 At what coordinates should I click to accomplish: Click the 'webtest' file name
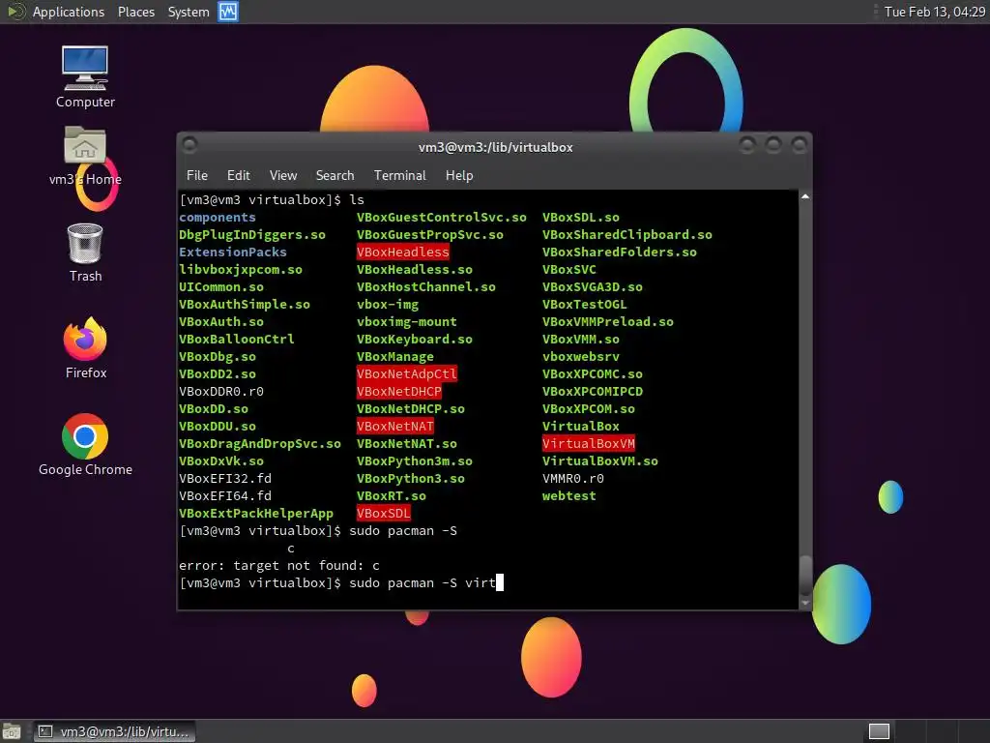click(568, 496)
